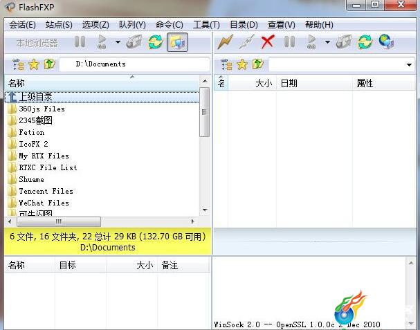
Task: Click the remote 日期 column header
Action: click(314, 83)
